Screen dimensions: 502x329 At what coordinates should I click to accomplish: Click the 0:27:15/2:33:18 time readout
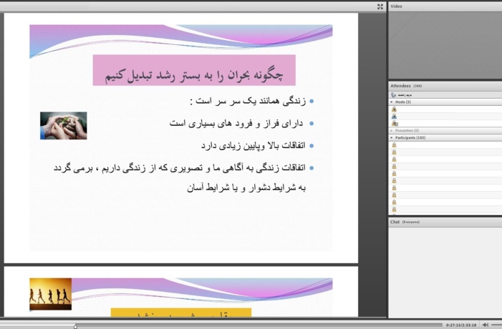461,325
